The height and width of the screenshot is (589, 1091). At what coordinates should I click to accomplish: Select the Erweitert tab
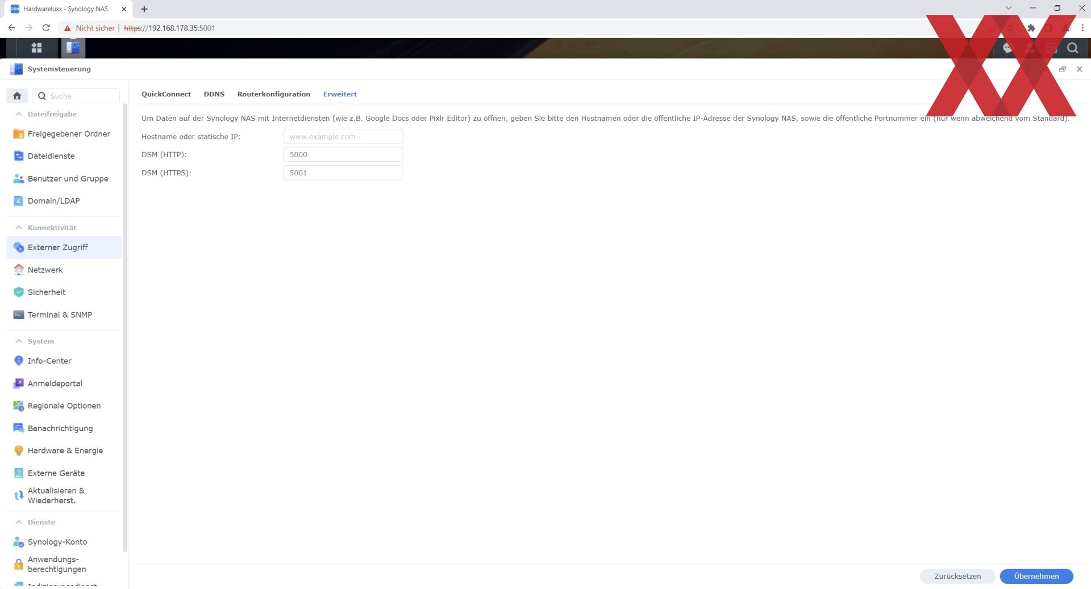click(340, 94)
